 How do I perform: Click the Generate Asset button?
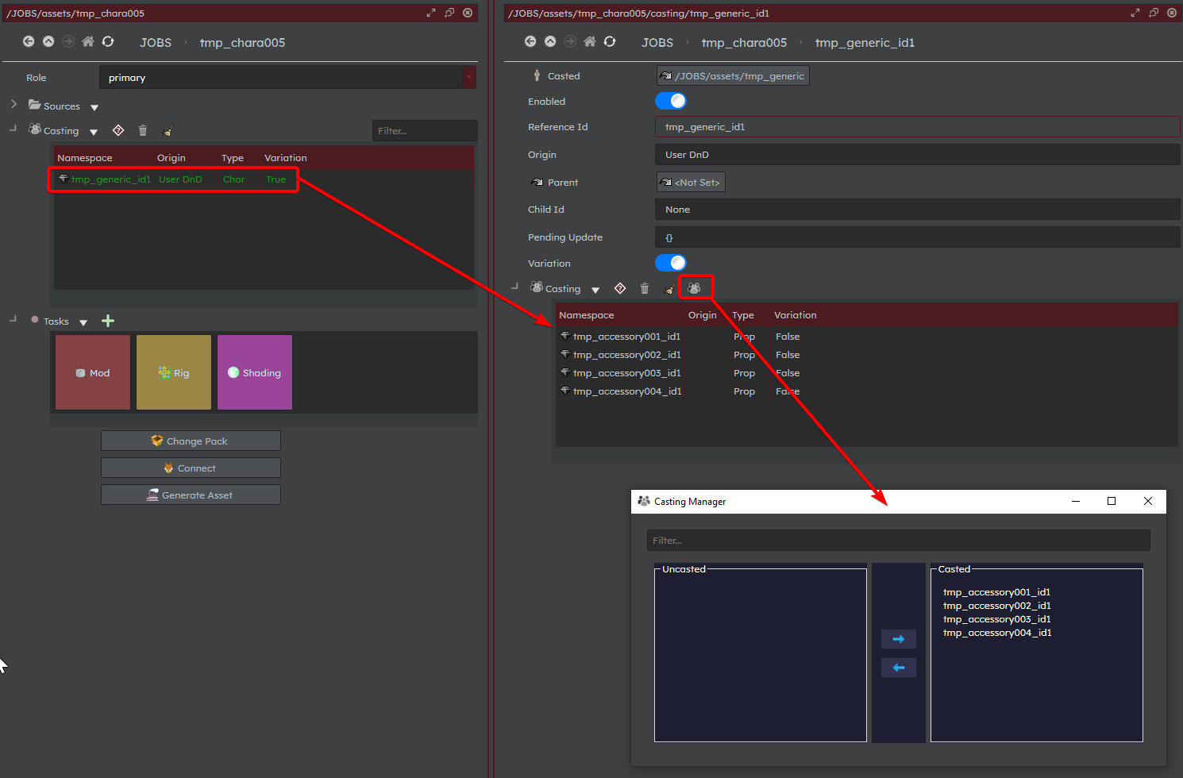(x=191, y=495)
